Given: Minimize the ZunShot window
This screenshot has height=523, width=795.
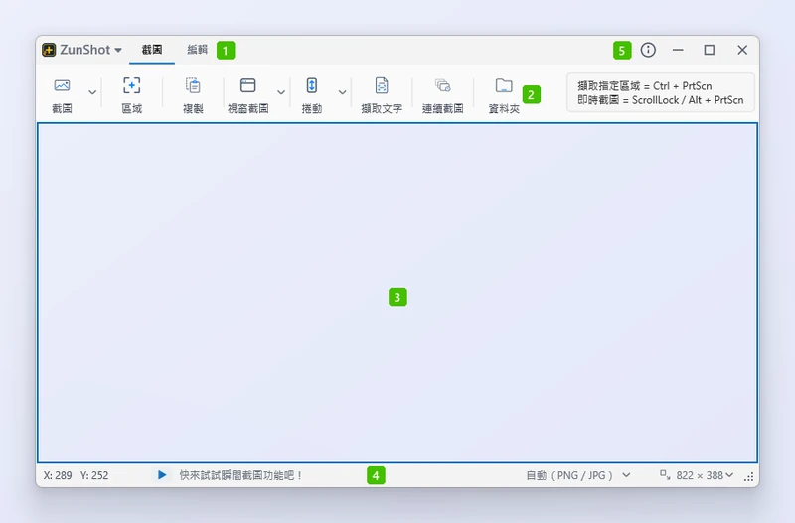Looking at the screenshot, I should [678, 50].
